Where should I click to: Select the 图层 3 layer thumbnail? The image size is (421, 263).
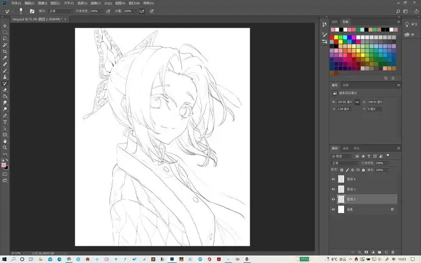point(341,189)
